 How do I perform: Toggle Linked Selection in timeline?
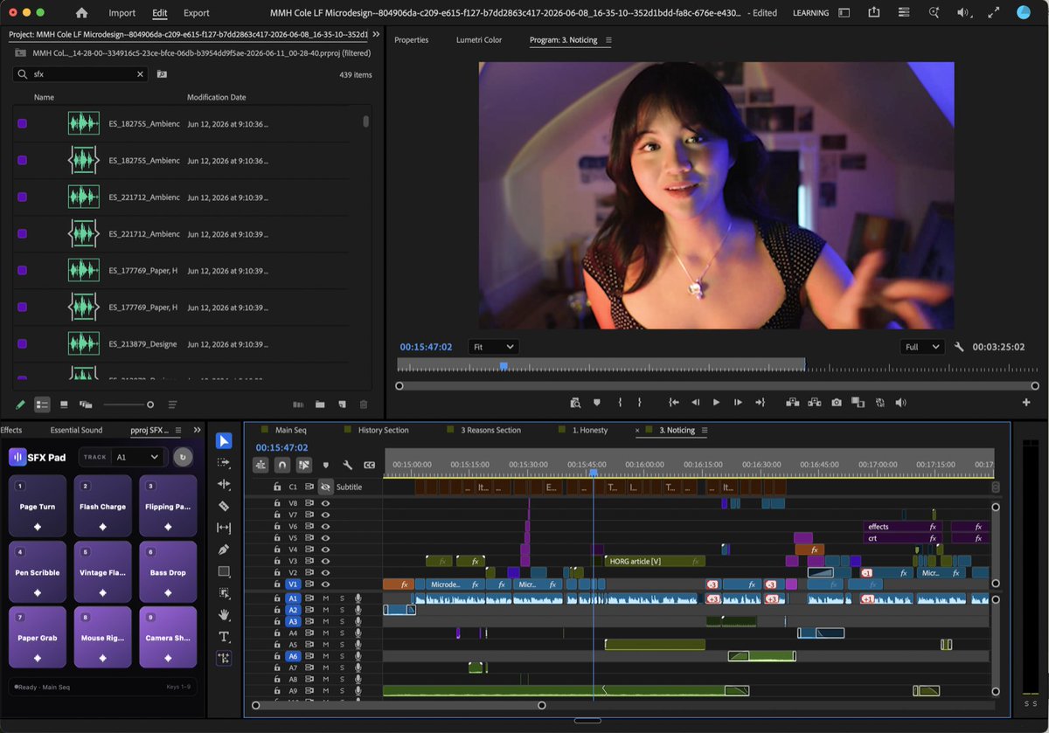[x=303, y=466]
